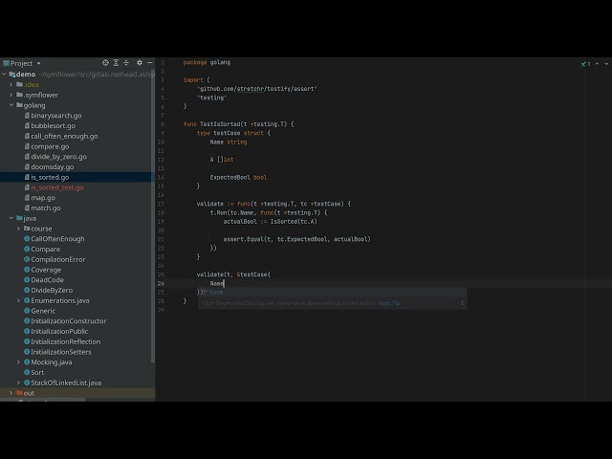This screenshot has height=459, width=612.
Task: Select Compare Java class
Action: [x=45, y=249]
